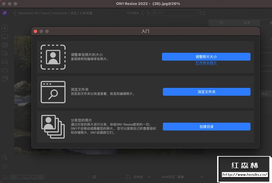Click inside the search input field
Image resolution: width=272 pixels, height=183 pixels.
click(174, 13)
